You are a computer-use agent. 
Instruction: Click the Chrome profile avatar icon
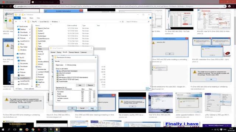[x=229, y=7]
